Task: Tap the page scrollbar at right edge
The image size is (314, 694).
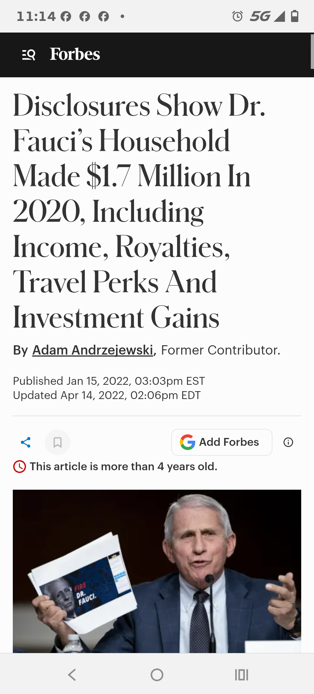Action: click(x=312, y=52)
